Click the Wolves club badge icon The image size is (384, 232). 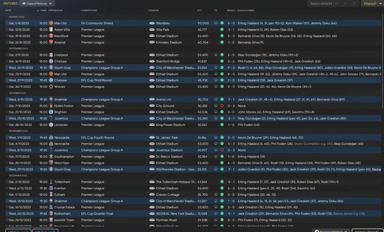[51, 87]
